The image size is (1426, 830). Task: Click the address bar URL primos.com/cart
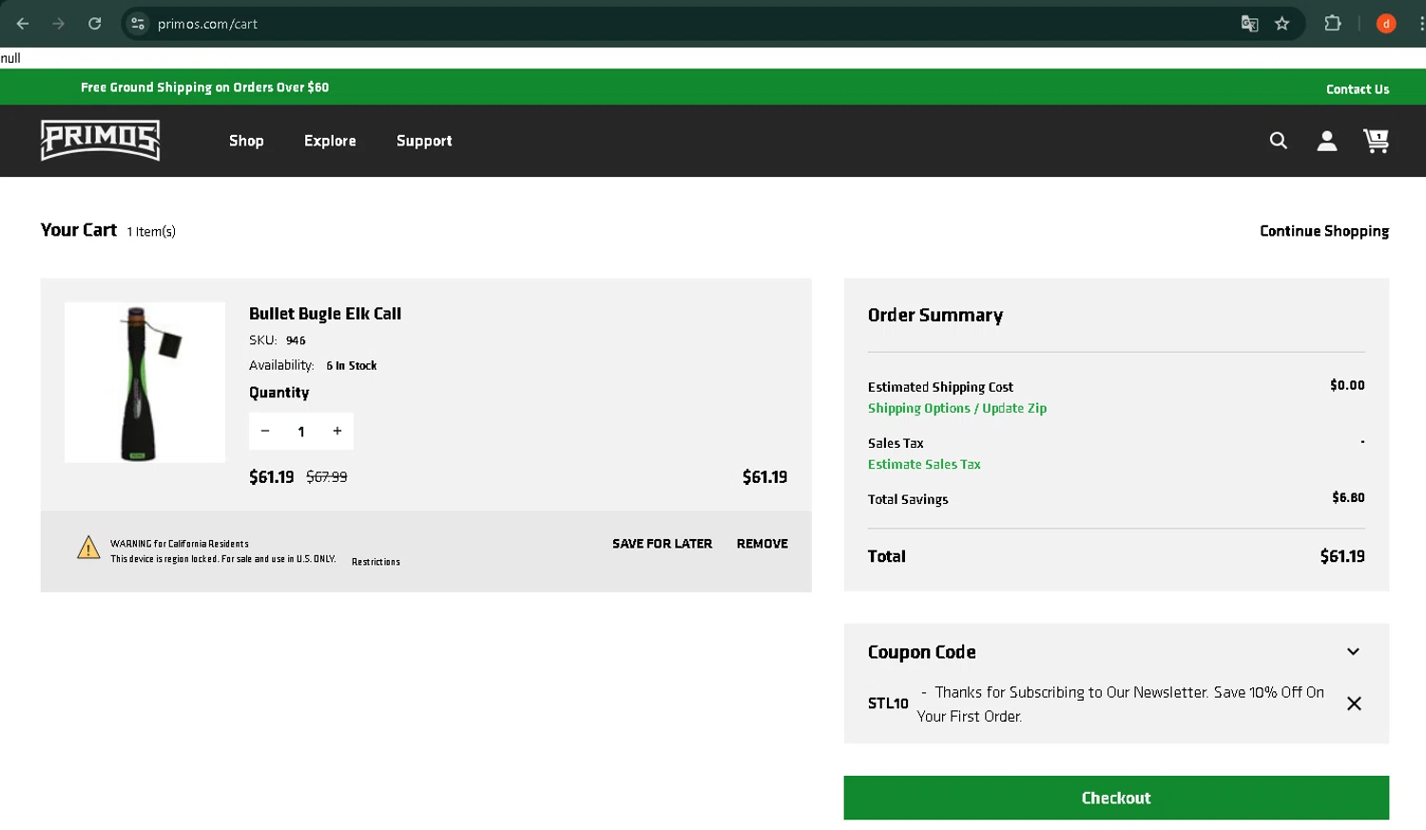[x=207, y=24]
